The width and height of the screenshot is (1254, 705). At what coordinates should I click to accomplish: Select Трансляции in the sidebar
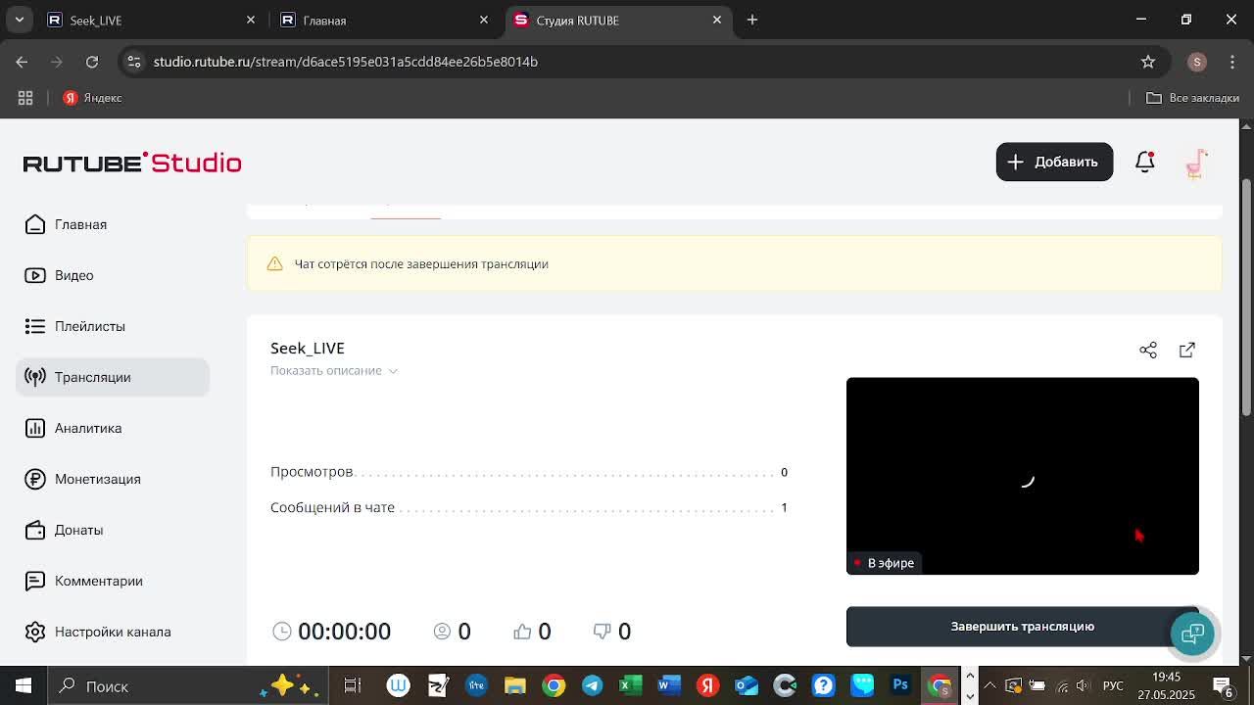click(x=113, y=377)
